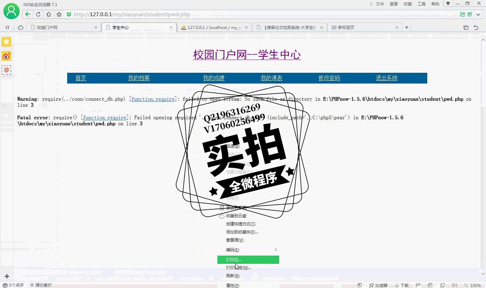Restore closed tab with undo icon
486x288 pixels.
(476, 28)
